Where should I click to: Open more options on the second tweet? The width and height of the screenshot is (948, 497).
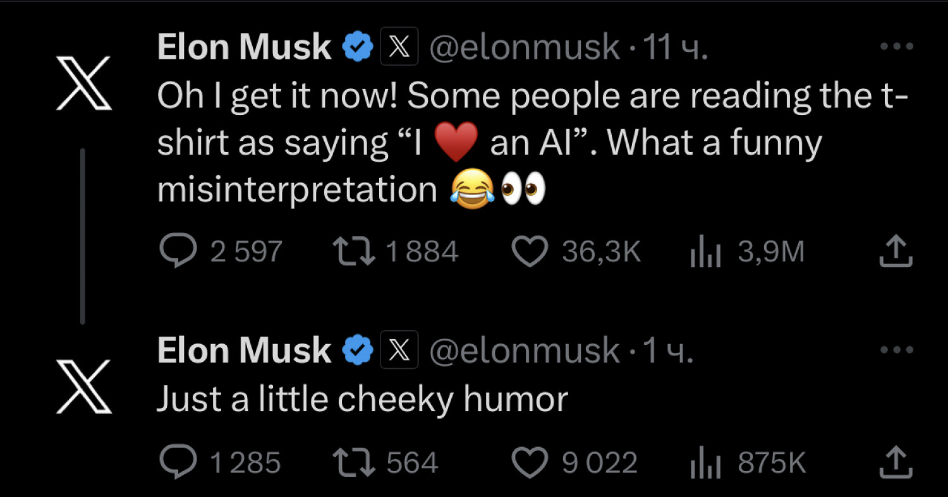896,349
